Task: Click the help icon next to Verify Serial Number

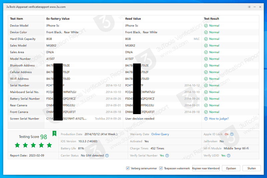Action: coord(167,156)
